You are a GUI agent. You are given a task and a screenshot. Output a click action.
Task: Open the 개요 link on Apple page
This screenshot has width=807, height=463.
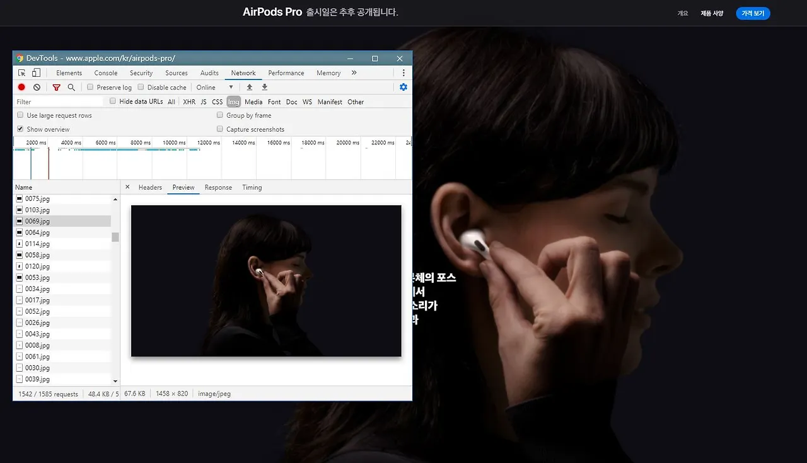[x=683, y=13]
